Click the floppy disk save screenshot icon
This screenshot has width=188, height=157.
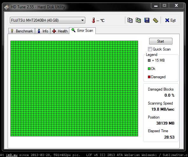pyautogui.click(x=147, y=20)
